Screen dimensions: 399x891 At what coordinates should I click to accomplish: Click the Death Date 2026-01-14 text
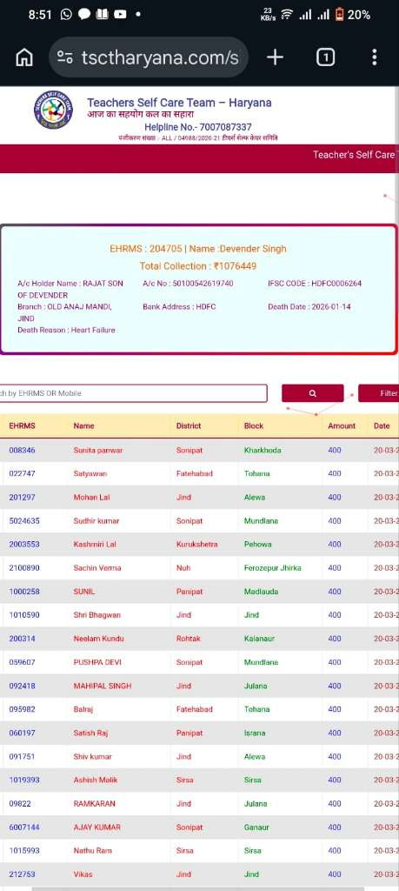[x=309, y=307]
